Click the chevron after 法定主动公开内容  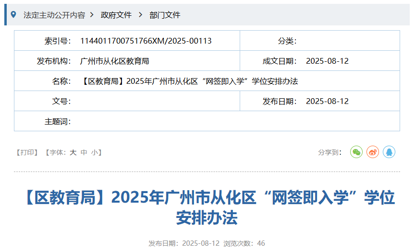92,15
